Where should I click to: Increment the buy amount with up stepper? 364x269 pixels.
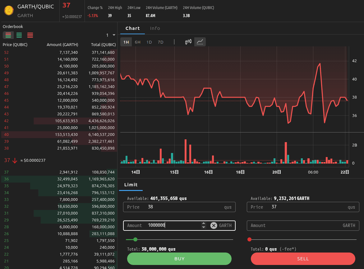pos(204,224)
